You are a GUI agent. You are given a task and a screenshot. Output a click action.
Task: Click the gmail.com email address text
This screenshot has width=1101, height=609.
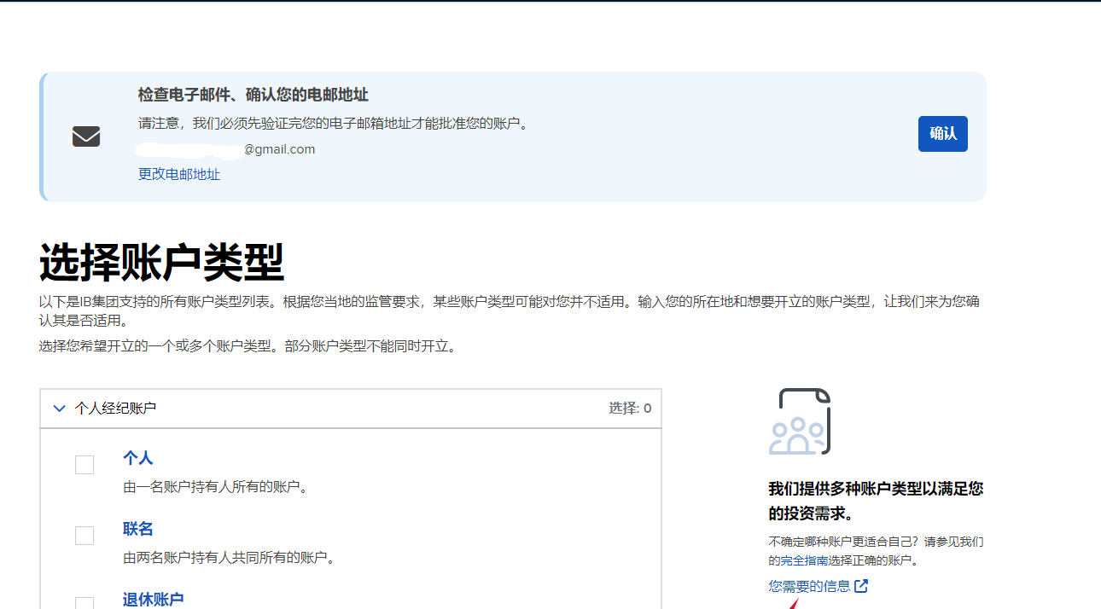[279, 149]
